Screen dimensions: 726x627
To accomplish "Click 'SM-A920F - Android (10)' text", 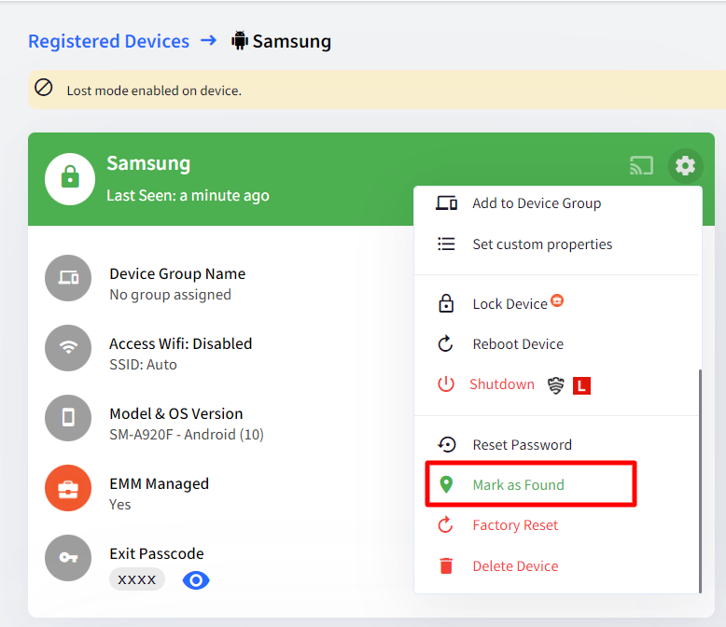I will click(x=187, y=435).
